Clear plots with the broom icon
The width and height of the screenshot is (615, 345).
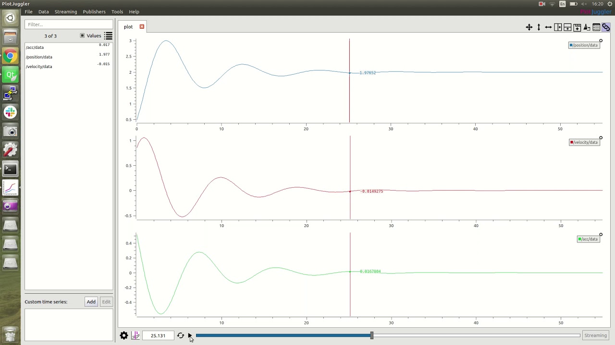click(x=587, y=27)
